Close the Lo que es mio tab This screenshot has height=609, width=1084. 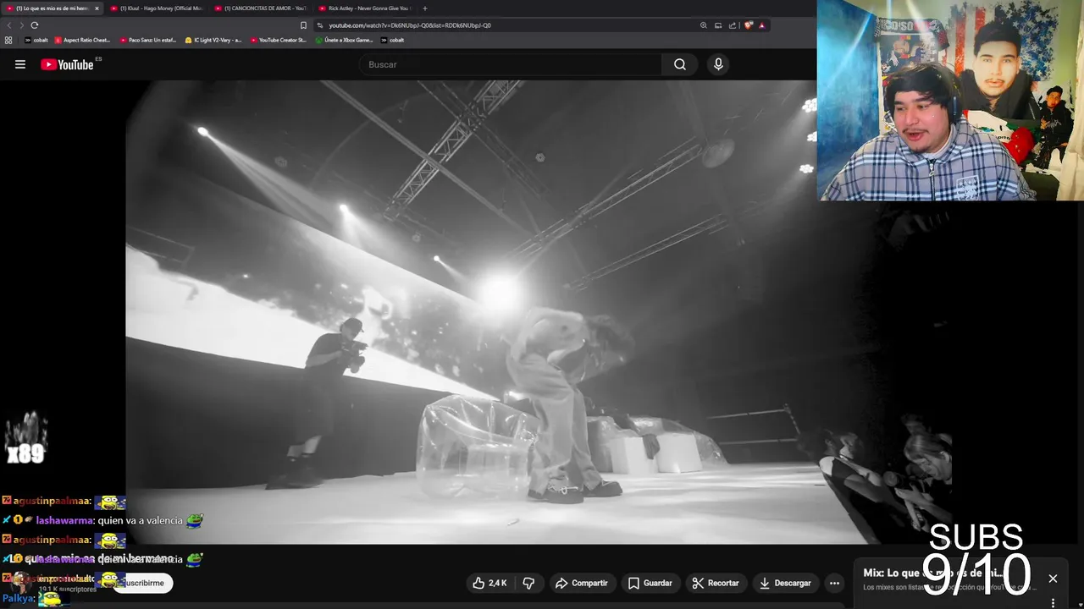point(97,8)
